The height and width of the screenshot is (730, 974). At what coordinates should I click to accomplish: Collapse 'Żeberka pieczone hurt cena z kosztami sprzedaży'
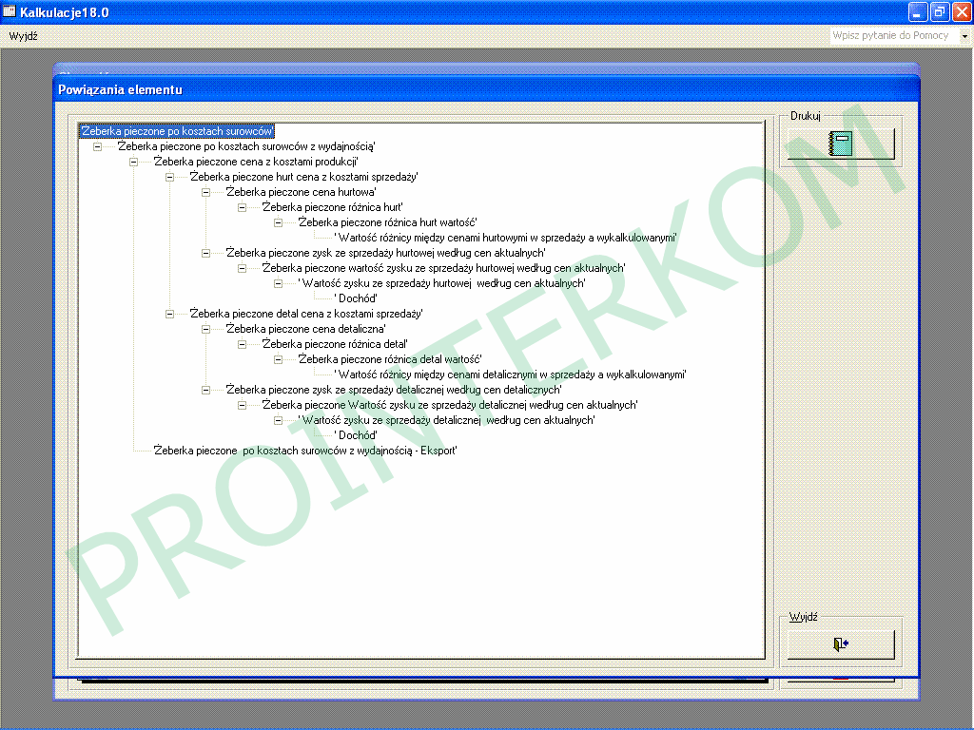(x=169, y=177)
